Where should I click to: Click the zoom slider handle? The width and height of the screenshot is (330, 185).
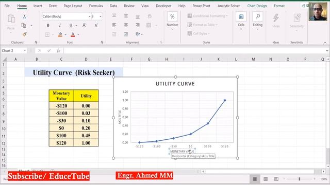(x=299, y=179)
